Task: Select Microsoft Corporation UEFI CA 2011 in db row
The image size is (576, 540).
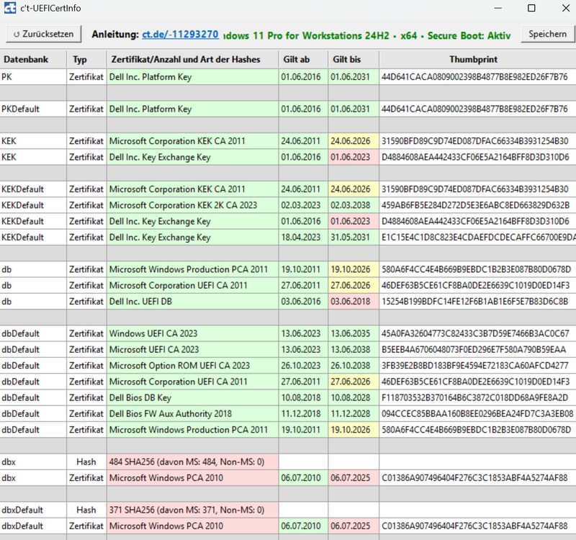Action: [x=192, y=285]
